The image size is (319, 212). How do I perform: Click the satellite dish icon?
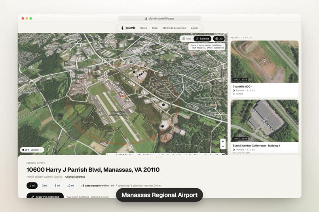197,39
